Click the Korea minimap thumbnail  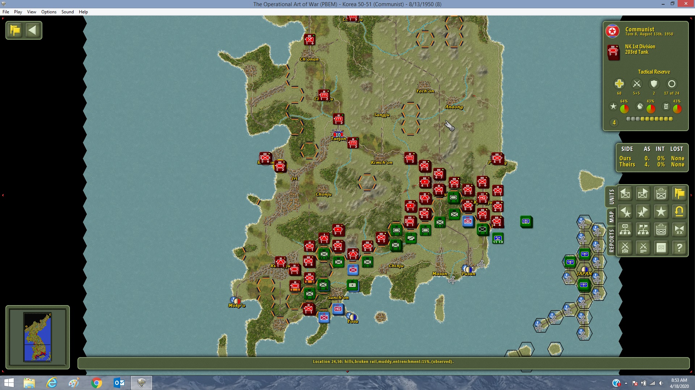pos(38,337)
